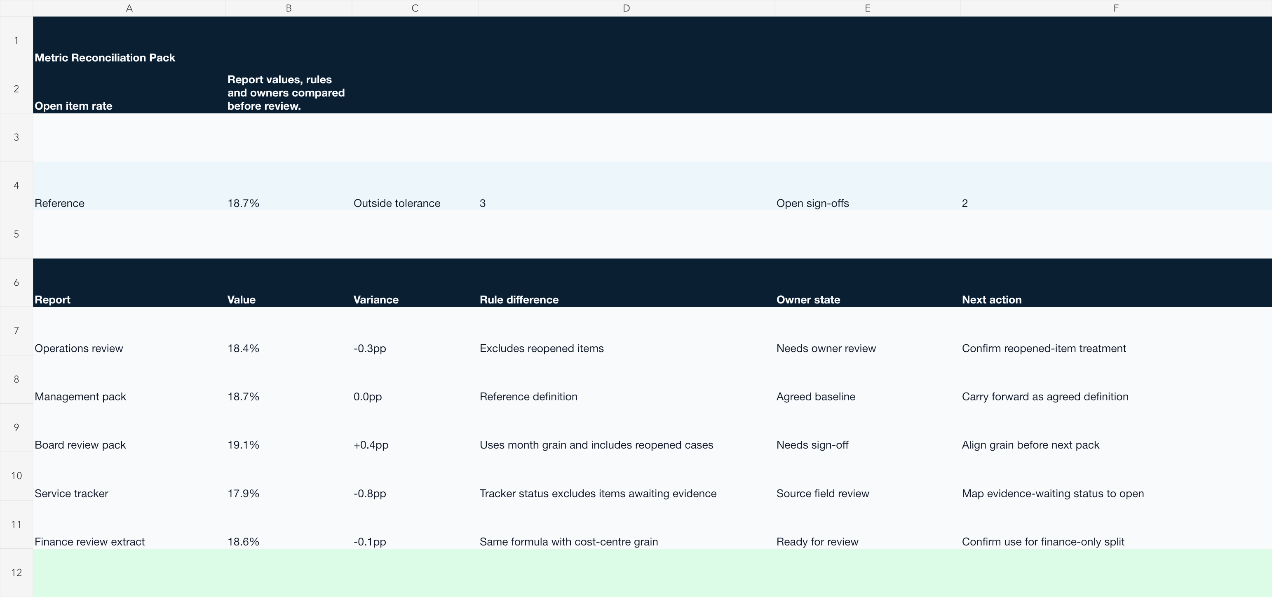Image resolution: width=1272 pixels, height=597 pixels.
Task: Click Carry forward as agreed definition cell
Action: [1116, 379]
